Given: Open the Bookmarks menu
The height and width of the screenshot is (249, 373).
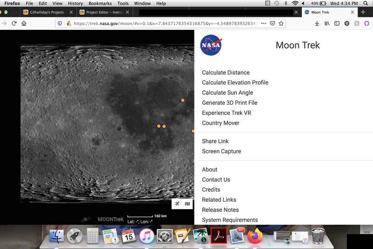Looking at the screenshot, I should (100, 3).
